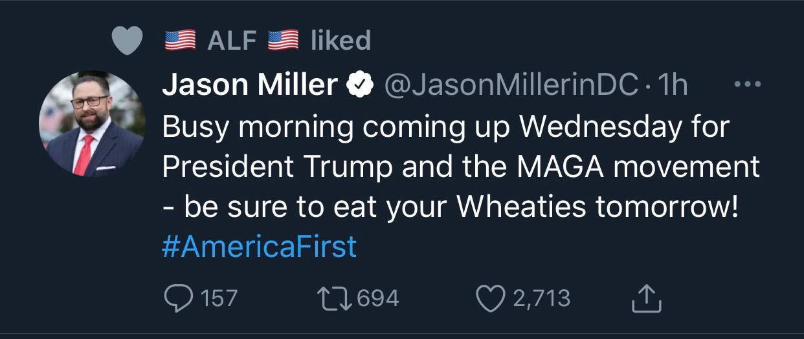804x339 pixels.
Task: Click the 2,713 likes count
Action: pos(541,298)
